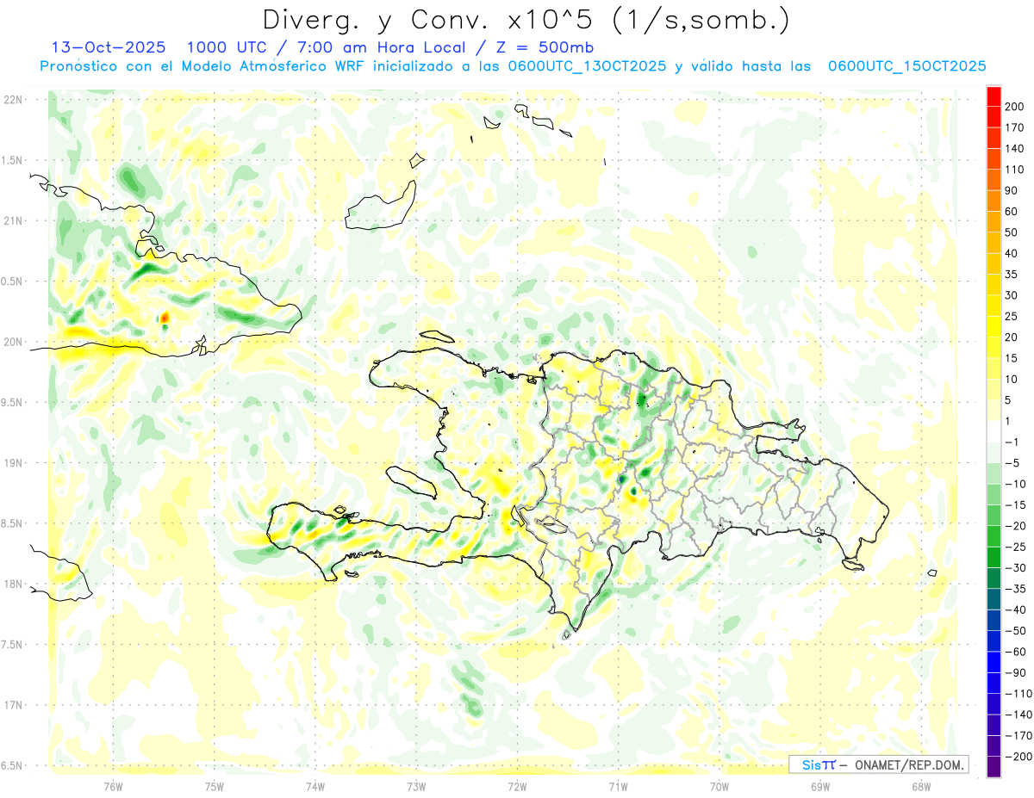
Task: Click the '-200' color bar label
Action: pyautogui.click(x=1019, y=756)
